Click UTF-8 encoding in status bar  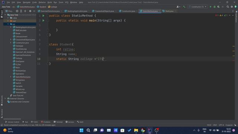click(221, 125)
